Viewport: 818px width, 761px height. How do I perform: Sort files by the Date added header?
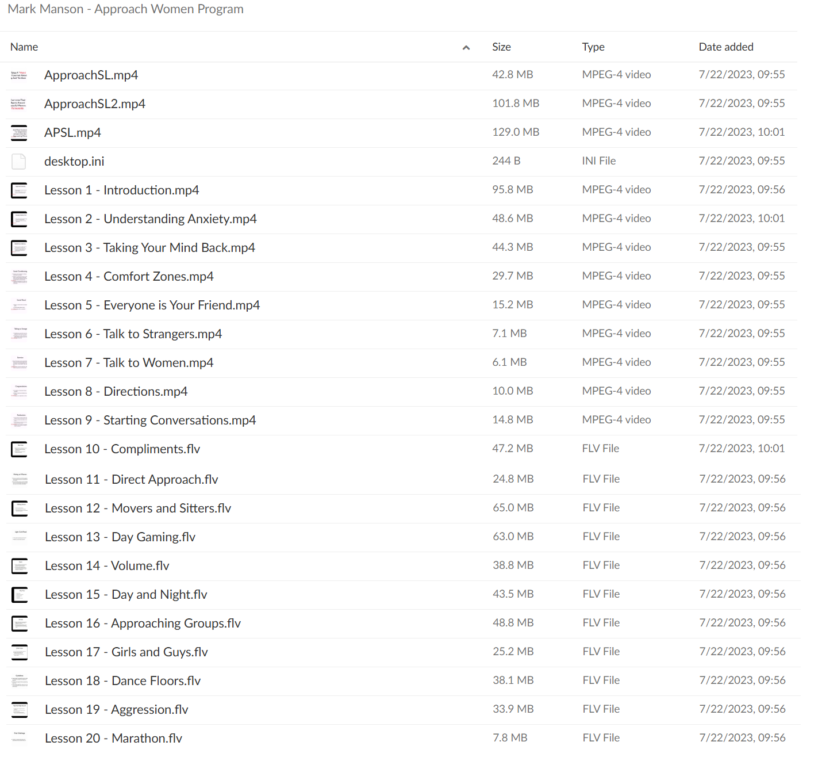pyautogui.click(x=726, y=47)
